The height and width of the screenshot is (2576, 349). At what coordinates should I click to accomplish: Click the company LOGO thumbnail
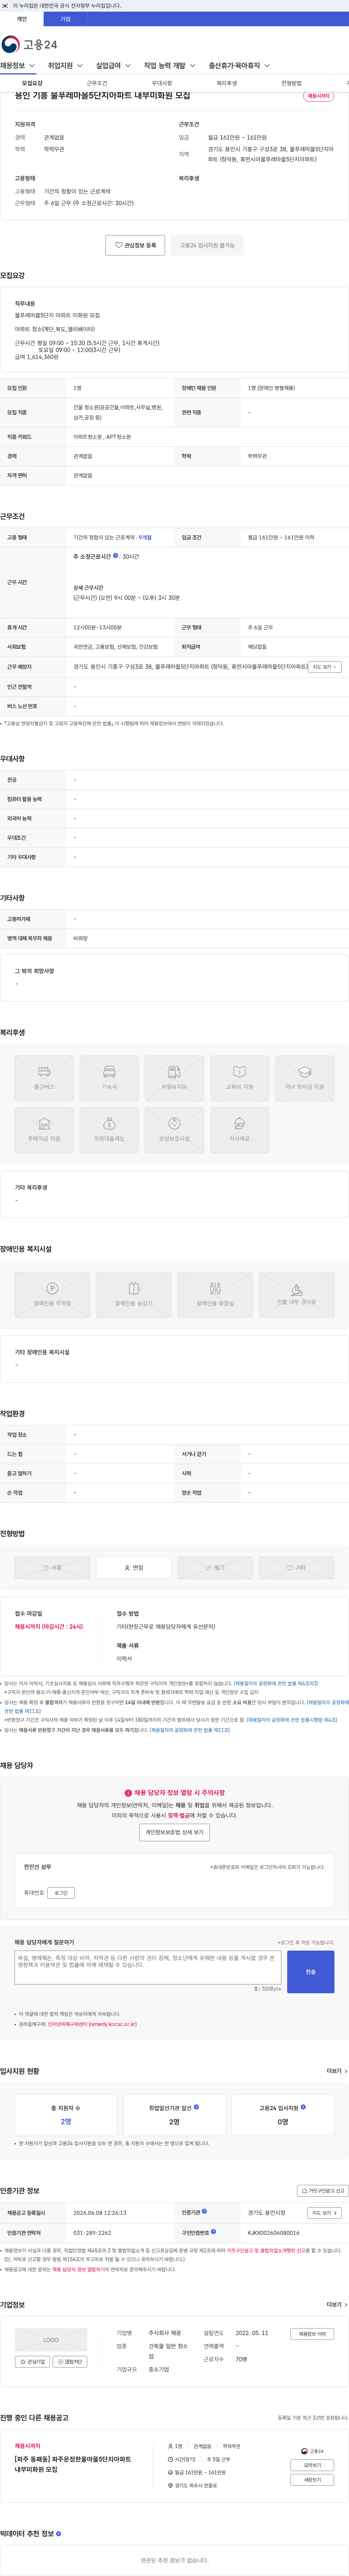coord(51,2340)
